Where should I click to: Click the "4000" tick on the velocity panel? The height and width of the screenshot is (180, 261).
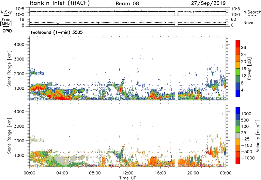[19, 111]
